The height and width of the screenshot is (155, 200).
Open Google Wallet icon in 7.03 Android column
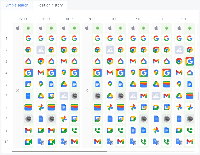coord(144,84)
